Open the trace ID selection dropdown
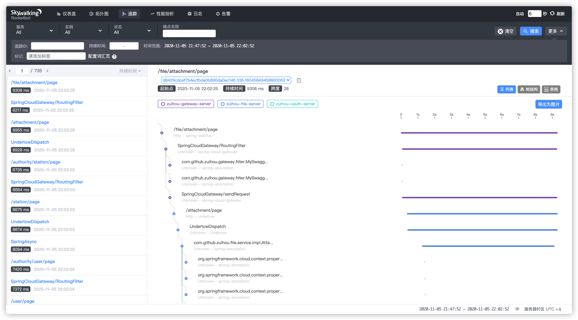Screen dimensions: 578x320 click(226, 80)
